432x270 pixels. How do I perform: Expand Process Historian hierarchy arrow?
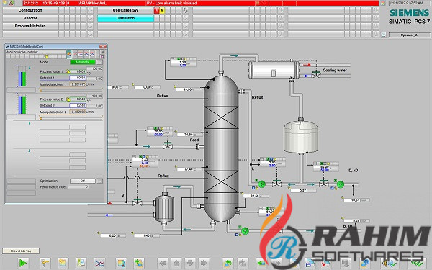coord(90,26)
